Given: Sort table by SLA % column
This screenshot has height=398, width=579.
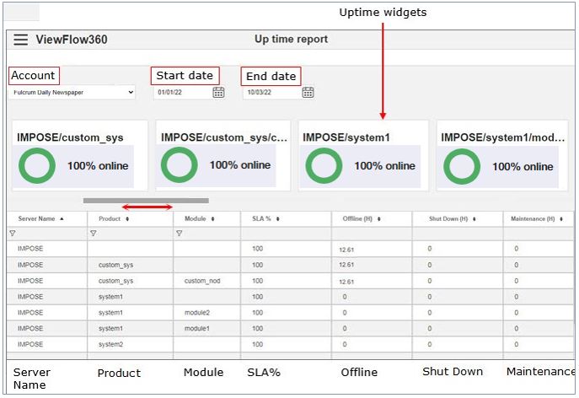Looking at the screenshot, I should pyautogui.click(x=265, y=218).
